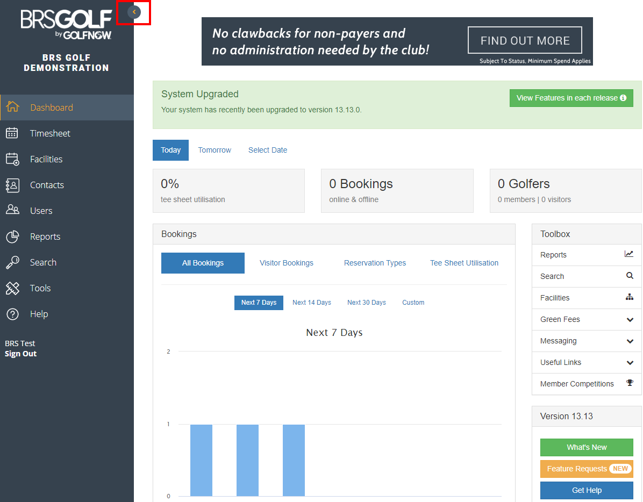Click the second blue bar in chart
Viewport: 643px width, 502px height.
(x=248, y=460)
